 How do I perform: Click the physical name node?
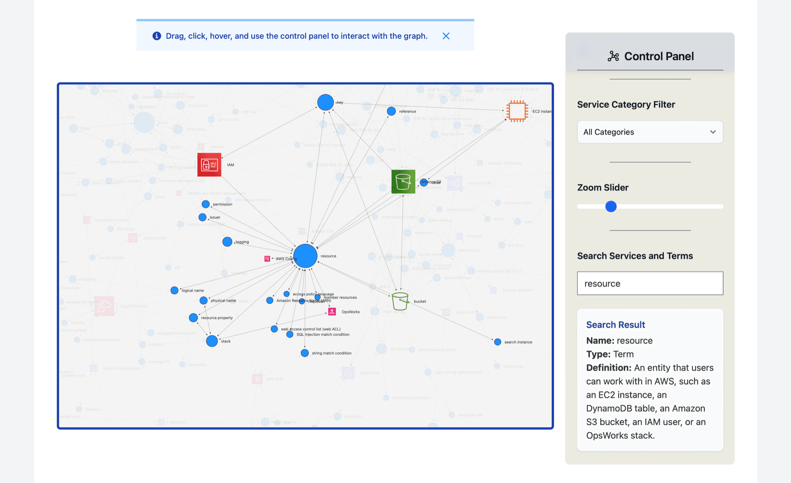(x=204, y=301)
